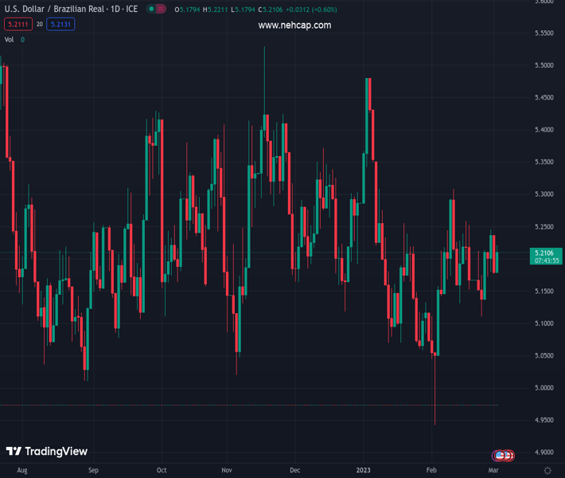This screenshot has height=478, width=565.
Task: Click the green market status dot
Action: (x=151, y=10)
